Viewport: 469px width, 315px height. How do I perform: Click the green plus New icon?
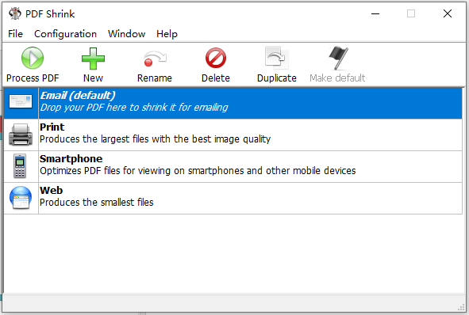coord(93,59)
